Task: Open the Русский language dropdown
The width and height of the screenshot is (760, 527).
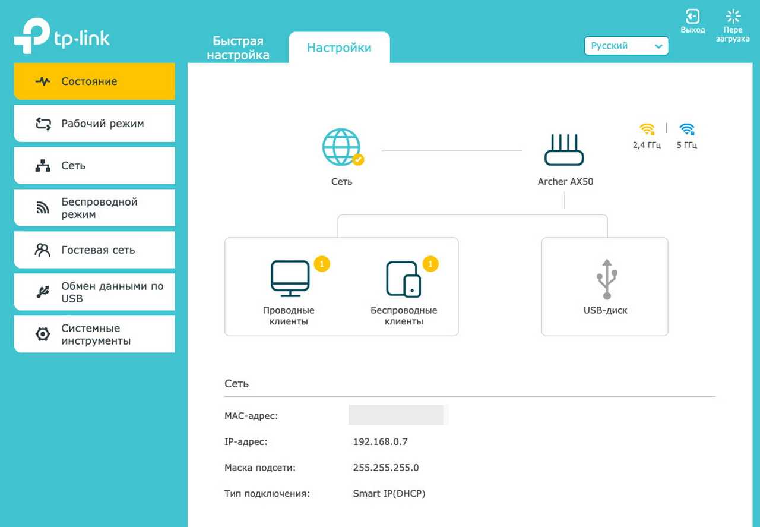Action: (x=626, y=46)
